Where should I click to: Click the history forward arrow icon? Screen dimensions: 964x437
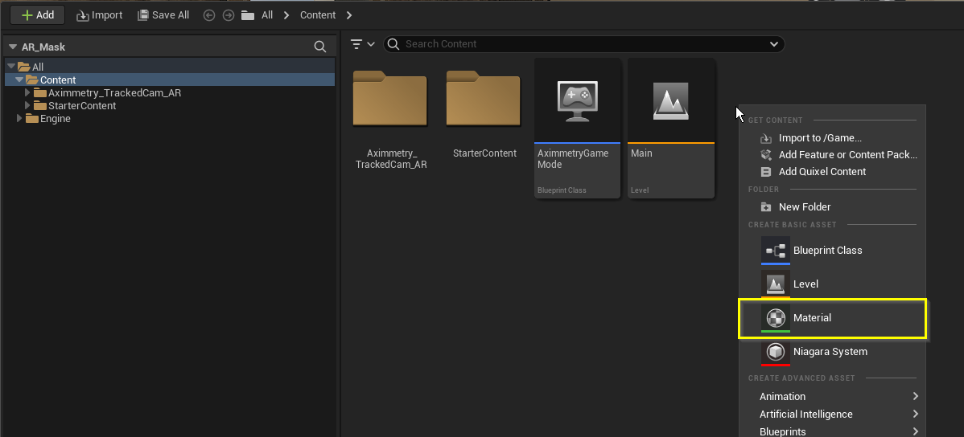coord(228,15)
